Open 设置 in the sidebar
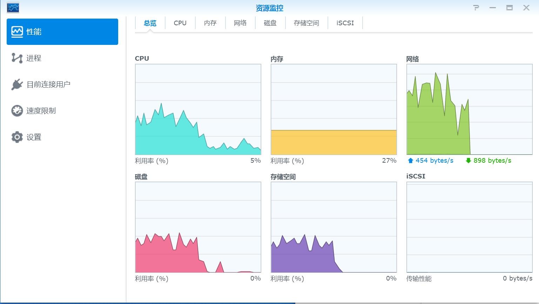The width and height of the screenshot is (539, 304). tap(62, 137)
